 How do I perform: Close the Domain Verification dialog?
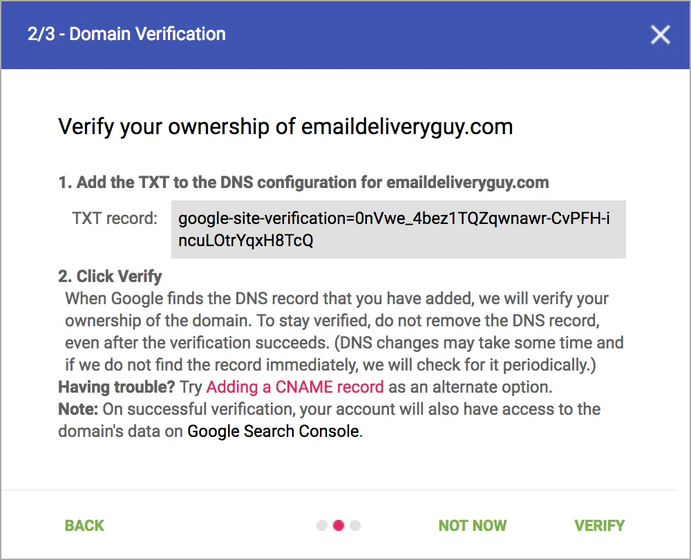click(660, 35)
